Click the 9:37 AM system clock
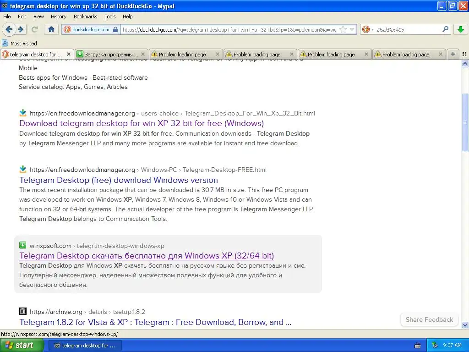469x352 pixels. [x=452, y=345]
